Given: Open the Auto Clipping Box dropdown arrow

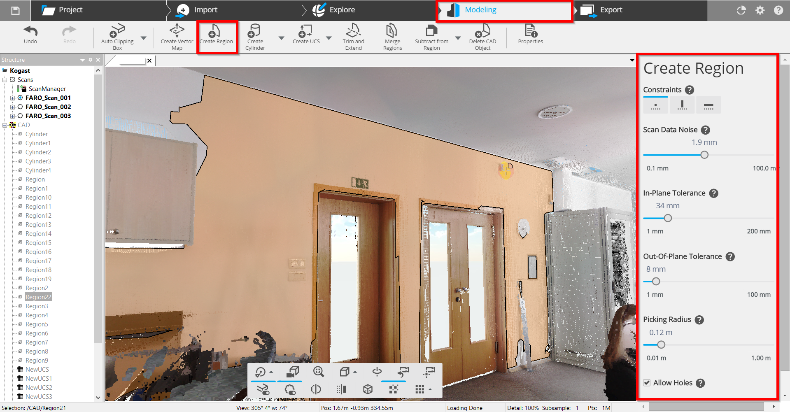Looking at the screenshot, I should [x=144, y=38].
